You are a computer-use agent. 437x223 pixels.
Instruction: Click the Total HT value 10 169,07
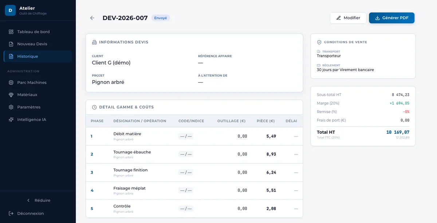(398, 132)
